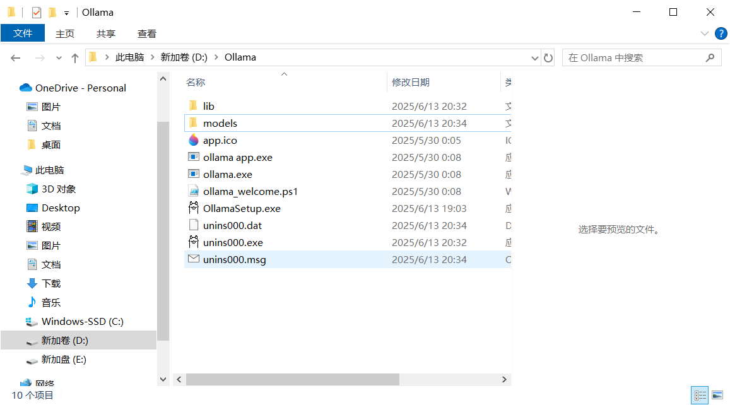The width and height of the screenshot is (730, 405).
Task: Expand the chevron after 此电脑 breadcrumb
Action: [x=152, y=57]
